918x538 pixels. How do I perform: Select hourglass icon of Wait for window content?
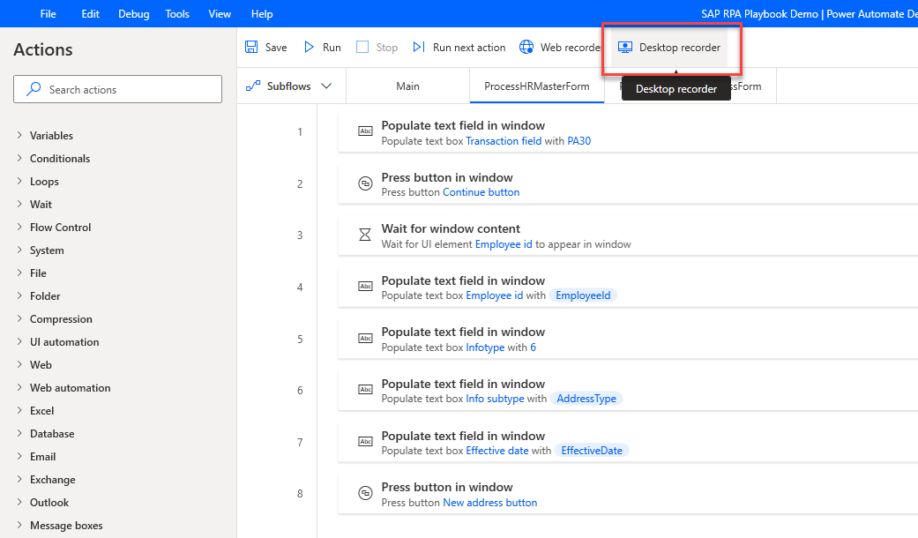365,235
